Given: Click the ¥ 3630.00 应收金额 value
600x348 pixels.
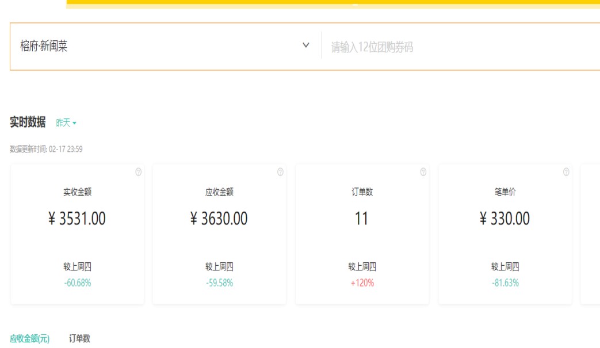Looking at the screenshot, I should pyautogui.click(x=219, y=219).
